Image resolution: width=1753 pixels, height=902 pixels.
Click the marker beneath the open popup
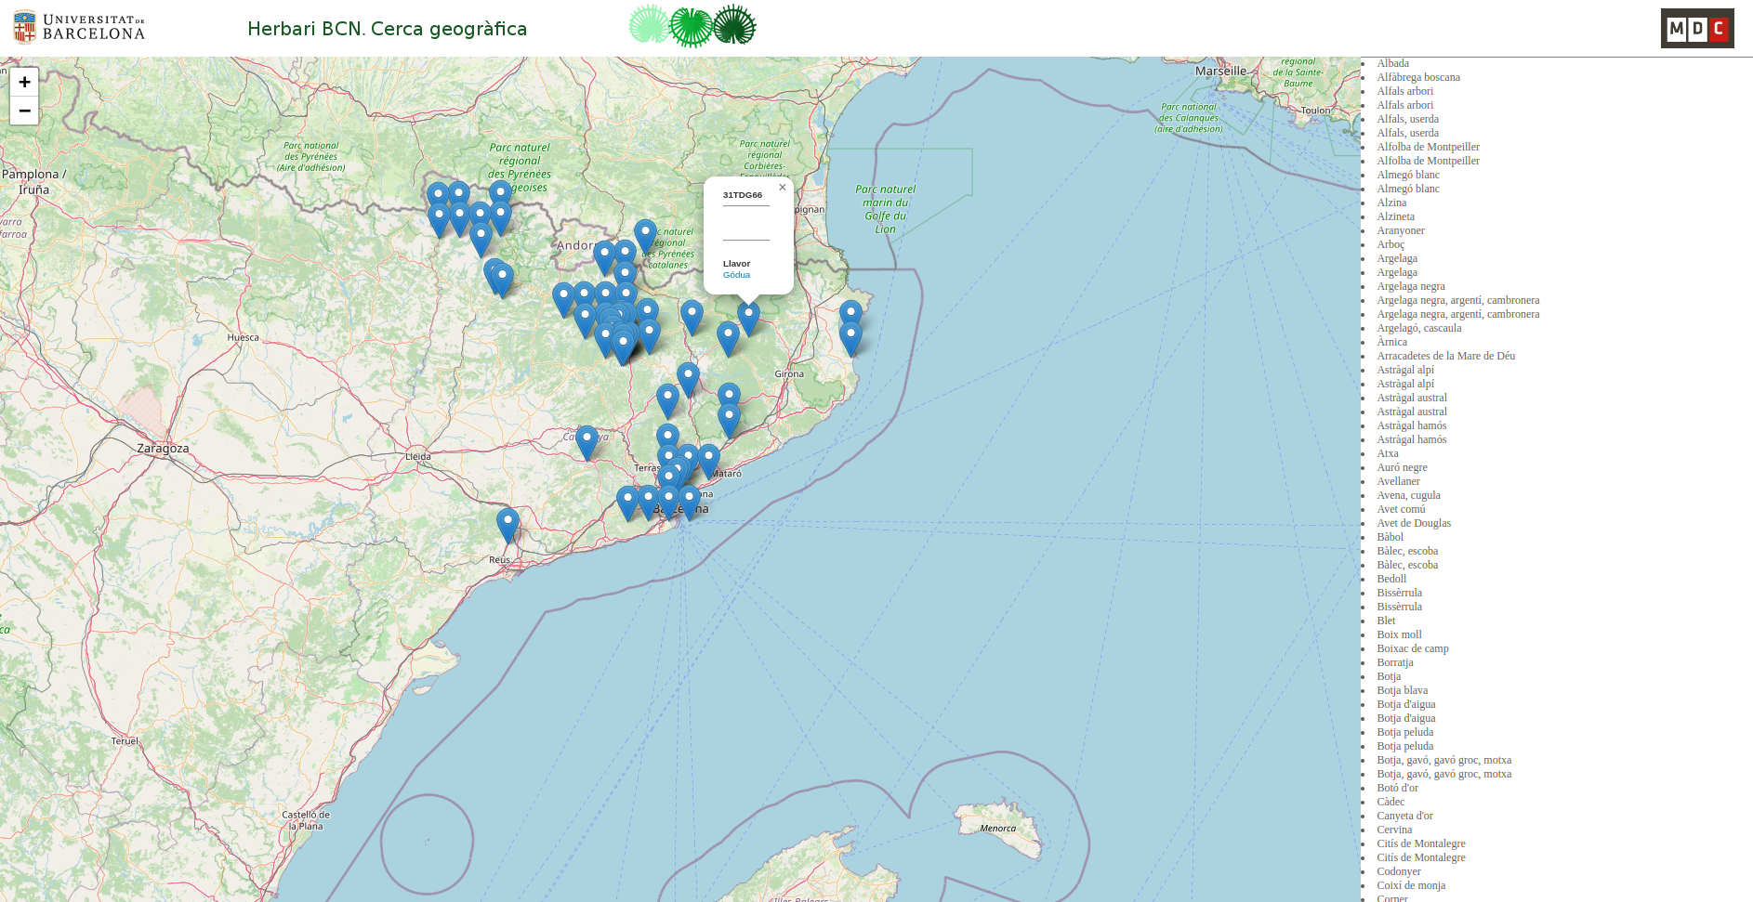pos(748,317)
